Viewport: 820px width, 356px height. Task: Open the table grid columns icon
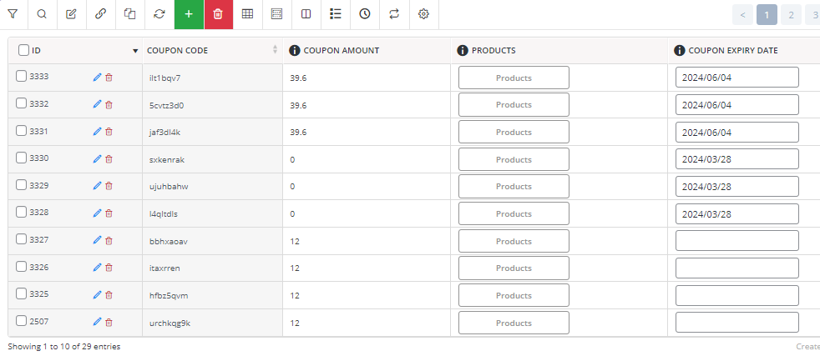247,15
